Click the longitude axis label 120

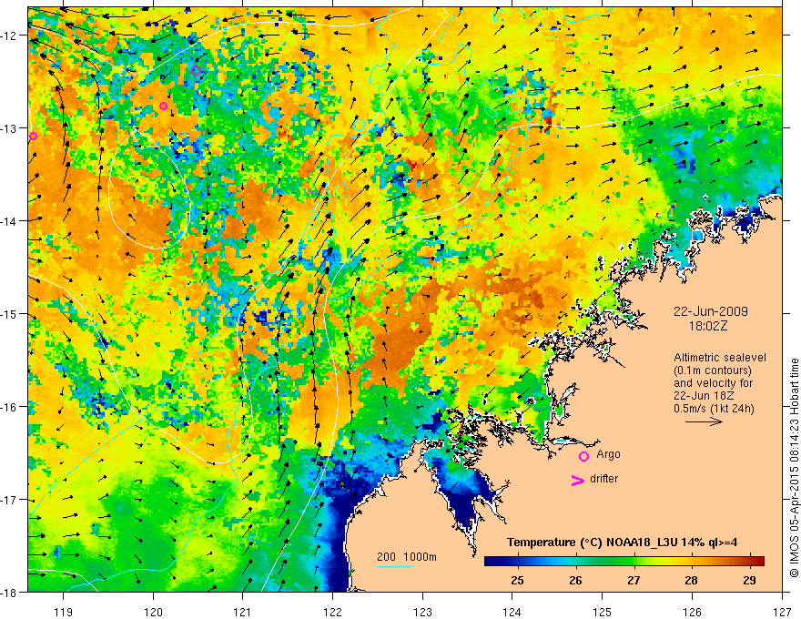(x=153, y=612)
